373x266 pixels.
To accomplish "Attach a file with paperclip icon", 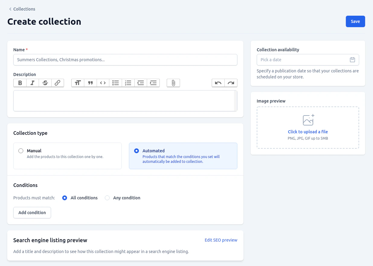I will click(x=173, y=83).
